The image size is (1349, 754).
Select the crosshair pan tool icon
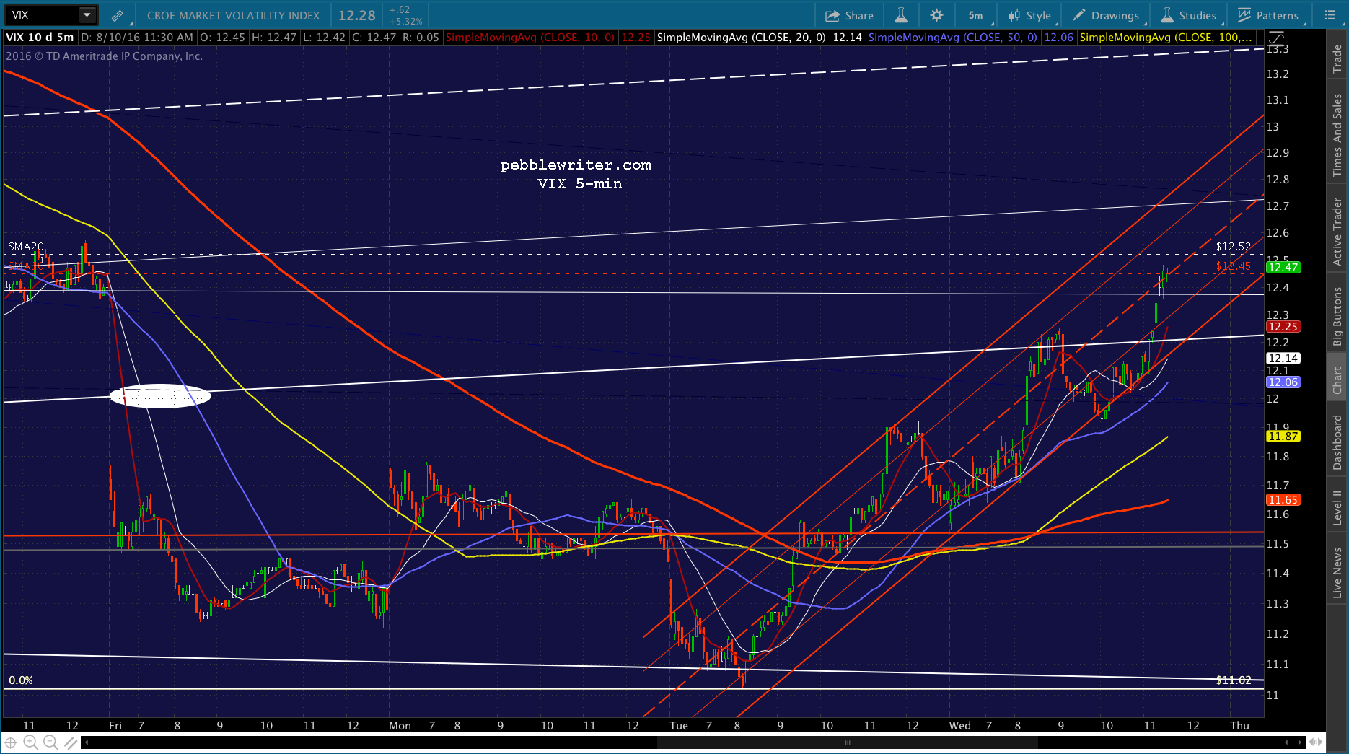11,742
